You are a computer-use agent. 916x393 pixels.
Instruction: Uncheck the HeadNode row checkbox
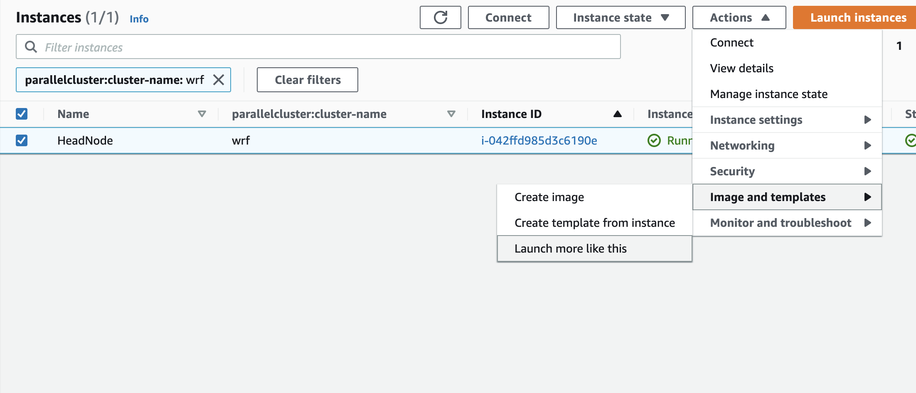coord(22,140)
